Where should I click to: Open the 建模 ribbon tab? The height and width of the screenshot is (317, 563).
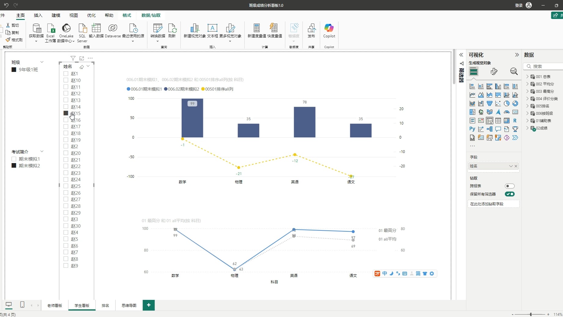(56, 15)
